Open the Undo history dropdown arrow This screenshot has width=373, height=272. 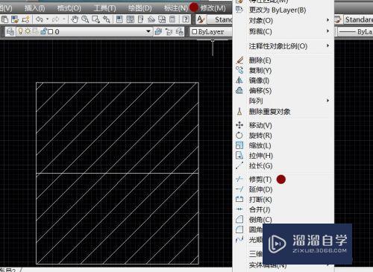pyautogui.click(x=47, y=19)
